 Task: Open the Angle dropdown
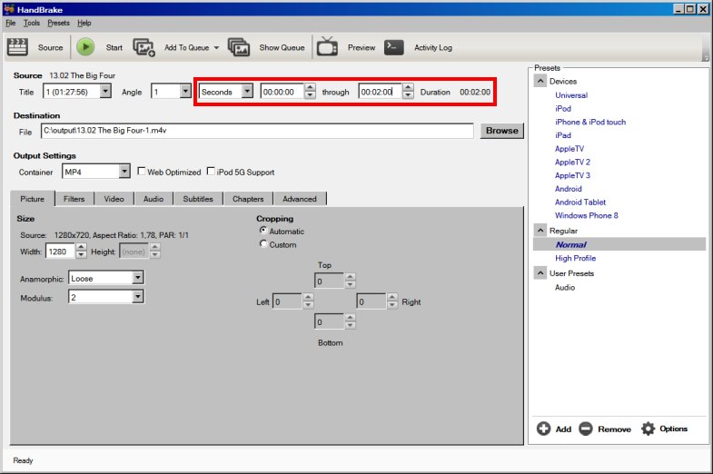click(185, 92)
